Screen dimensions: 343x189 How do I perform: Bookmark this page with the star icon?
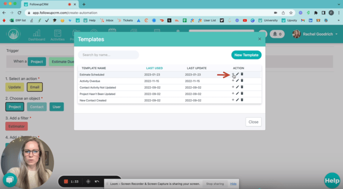pyautogui.click(x=291, y=13)
